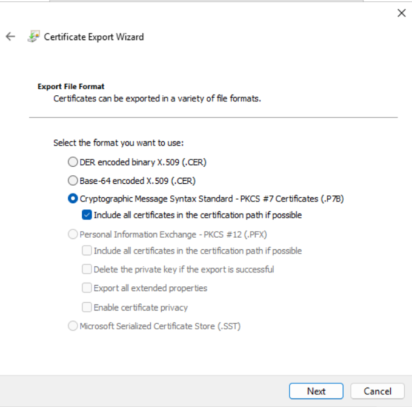Pick Microsoft Serialized Certificate Store (.SST)
412x407 pixels.
click(x=73, y=326)
